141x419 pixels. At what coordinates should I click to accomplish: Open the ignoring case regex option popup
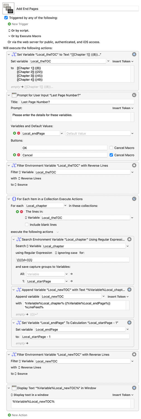(66, 253)
